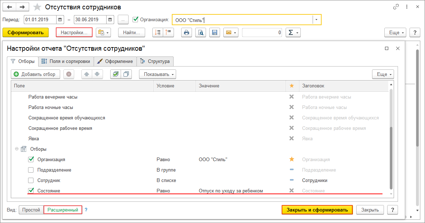Viewport: 425px width, 223px height.
Task: Open calendar for start date 01.01.2019
Action: click(x=60, y=20)
